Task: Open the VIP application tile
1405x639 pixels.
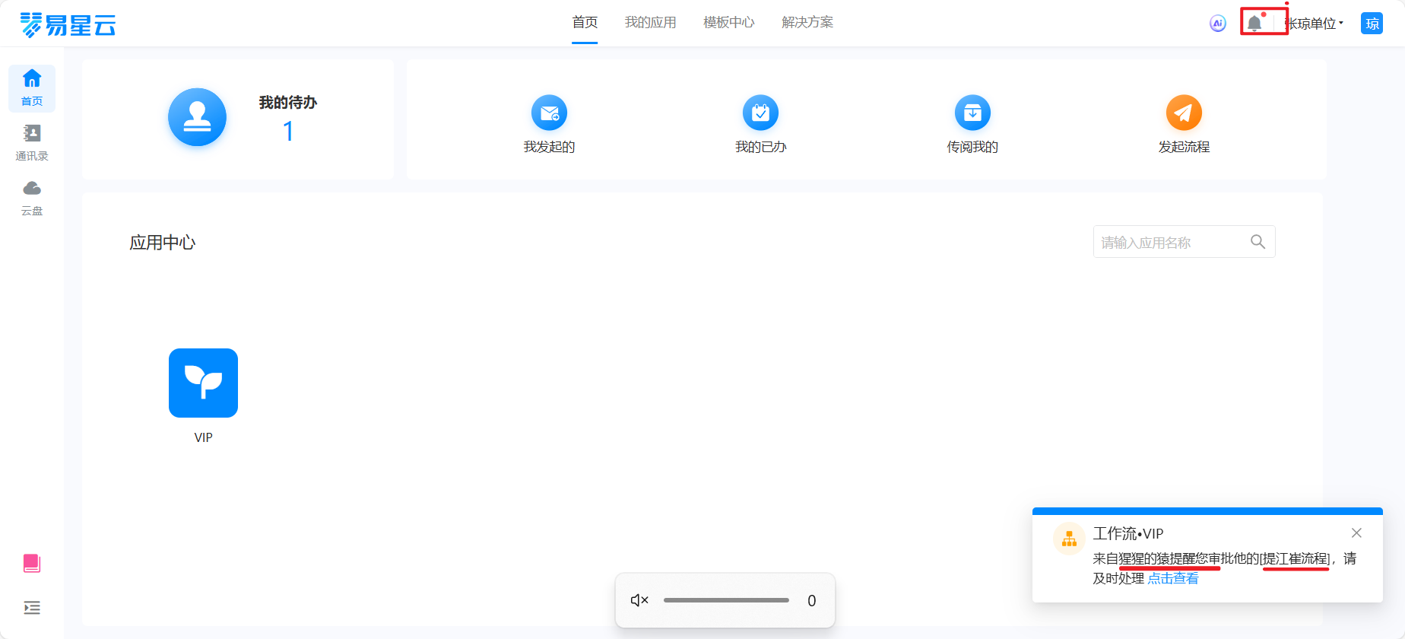Action: click(203, 383)
